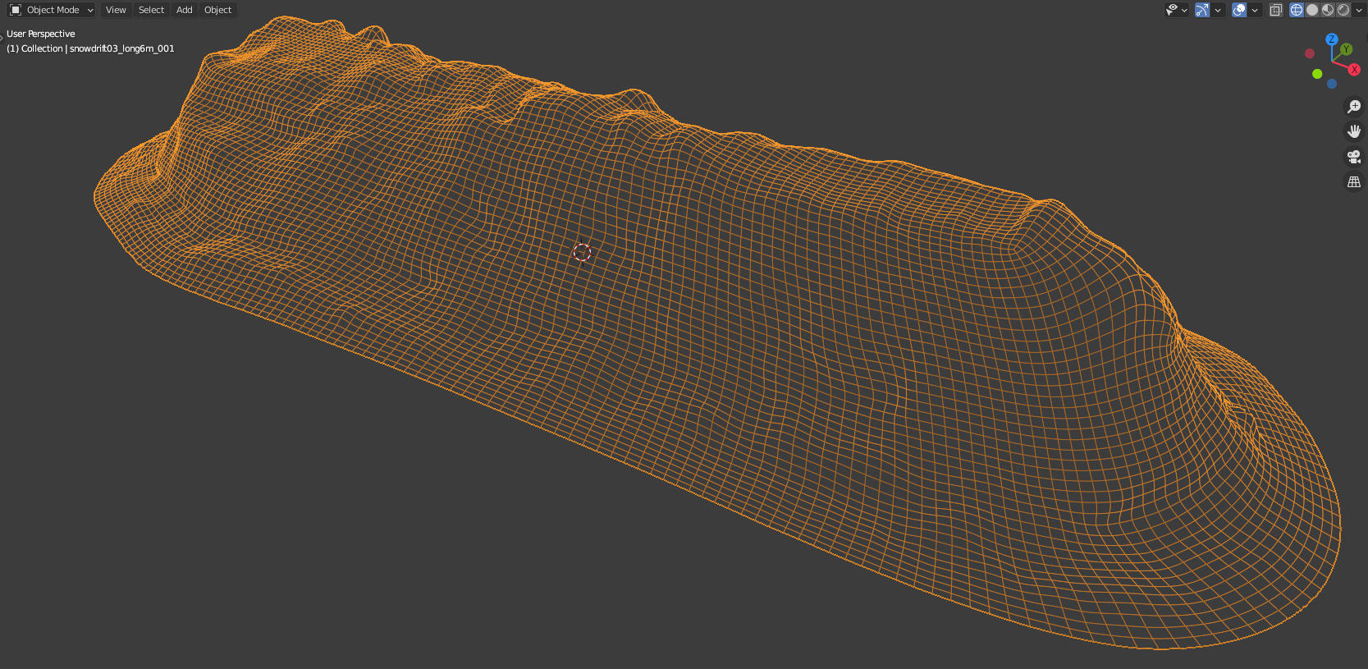This screenshot has height=669, width=1368.
Task: Select Solid viewport shading
Action: (x=1312, y=10)
